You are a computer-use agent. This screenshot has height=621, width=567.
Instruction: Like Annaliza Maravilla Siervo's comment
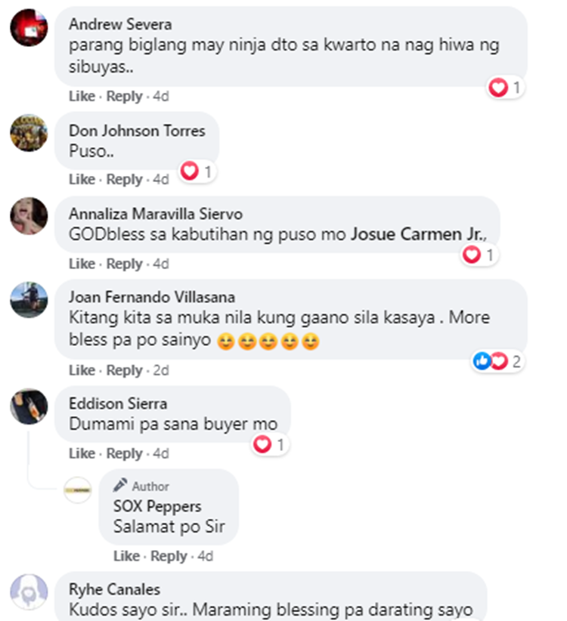coord(82,264)
